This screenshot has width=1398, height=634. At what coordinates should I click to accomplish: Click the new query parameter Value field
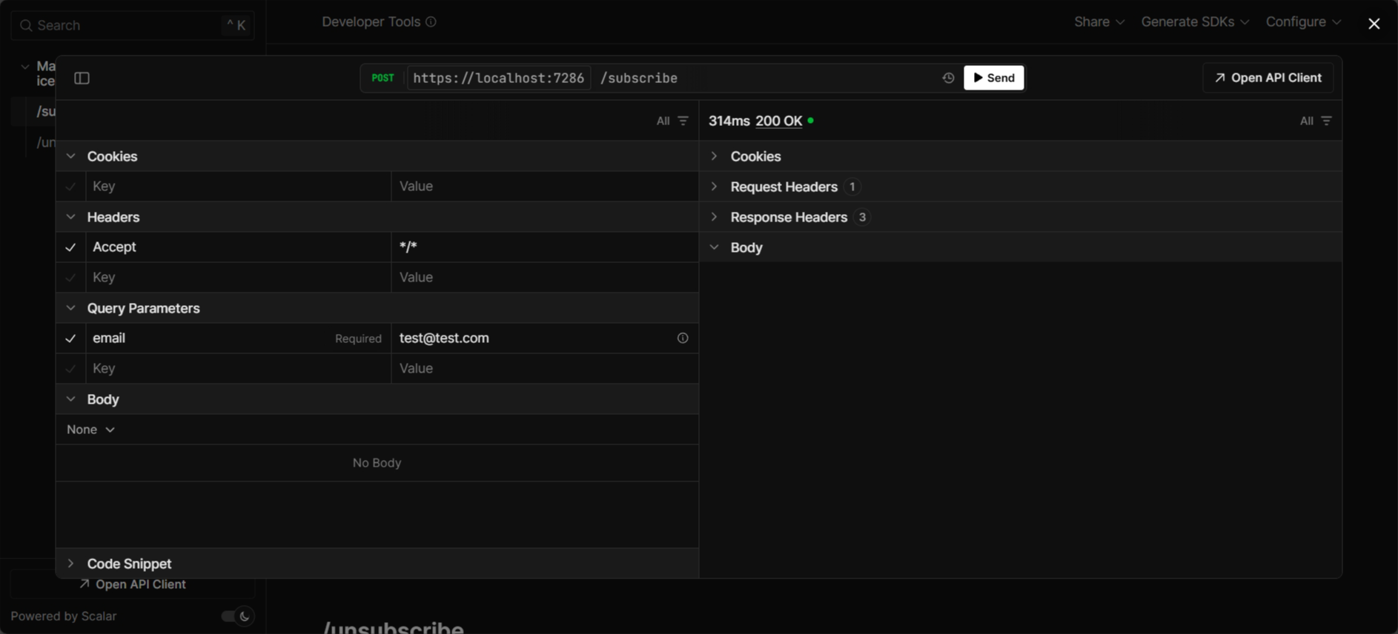(545, 369)
